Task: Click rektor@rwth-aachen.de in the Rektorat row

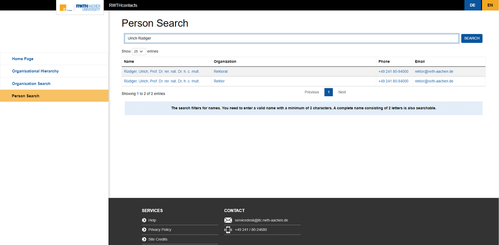Action: pyautogui.click(x=434, y=71)
